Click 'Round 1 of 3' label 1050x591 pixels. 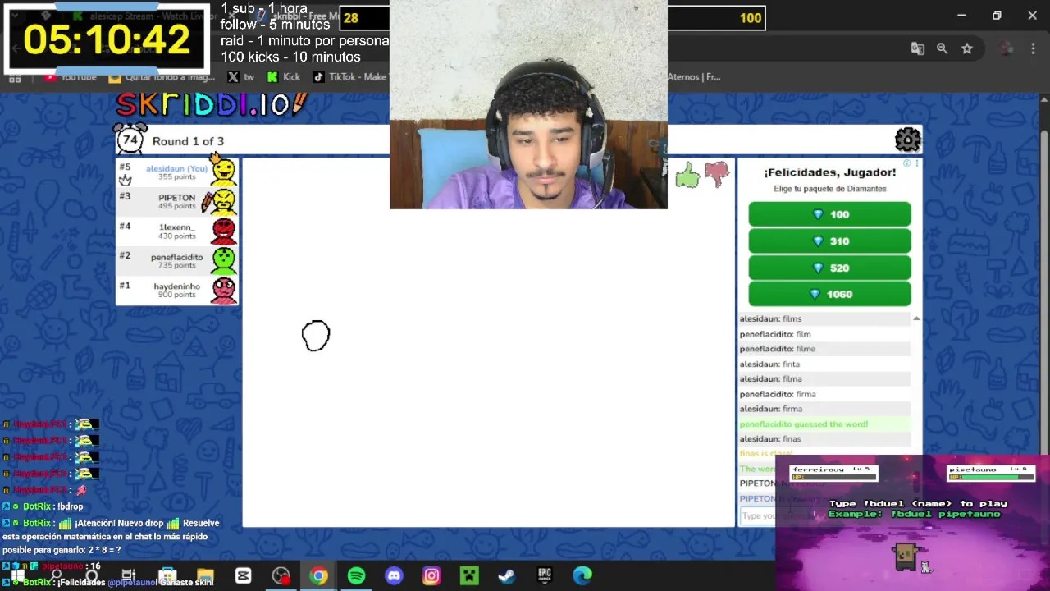point(188,141)
